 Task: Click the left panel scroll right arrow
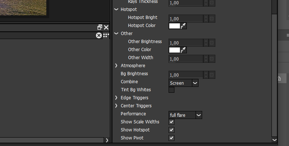coord(107,140)
